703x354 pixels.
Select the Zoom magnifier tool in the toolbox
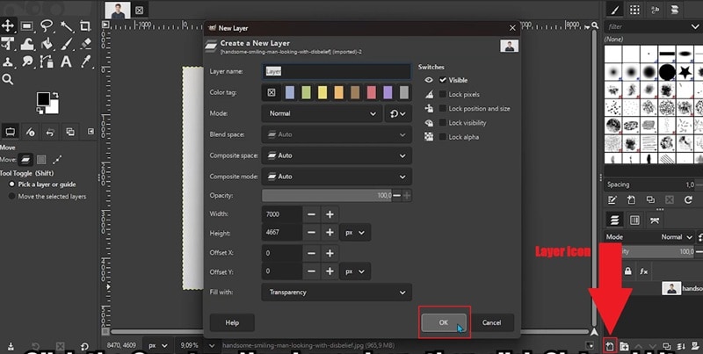[x=8, y=79]
